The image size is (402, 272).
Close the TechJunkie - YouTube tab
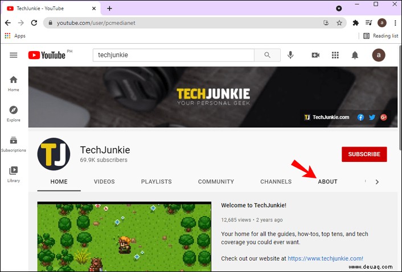(x=94, y=9)
